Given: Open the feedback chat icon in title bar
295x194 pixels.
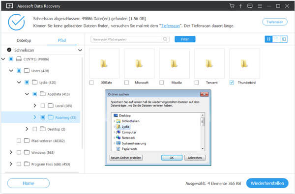Looking at the screenshot, I should (250, 6).
